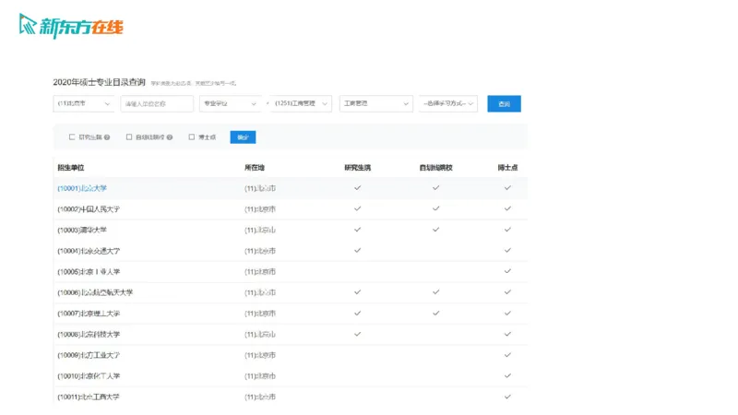Click 研究生院 checkmark in 北京大学 row

coord(358,188)
